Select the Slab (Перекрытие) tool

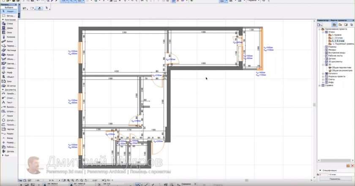click(8, 46)
